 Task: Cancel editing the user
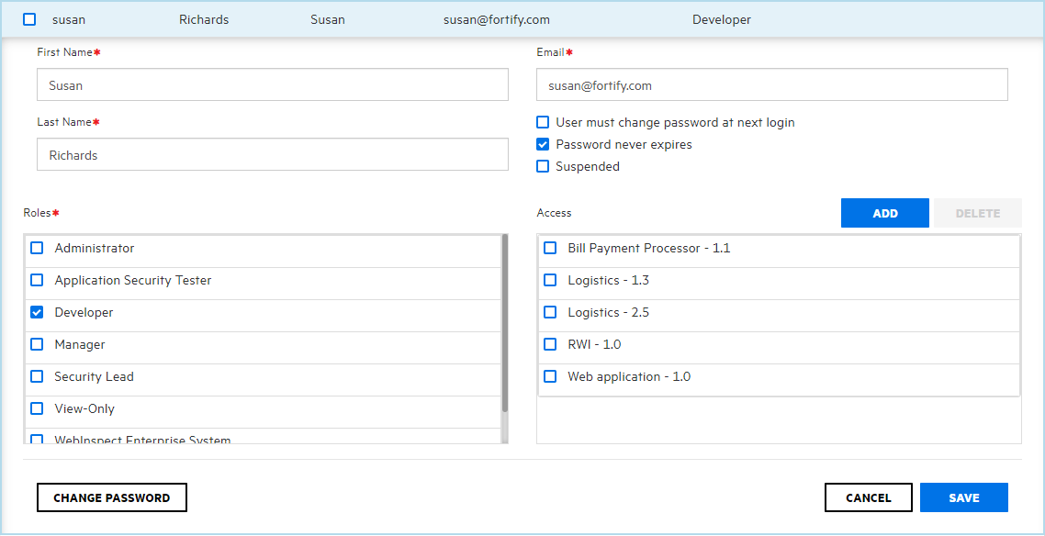click(x=868, y=497)
